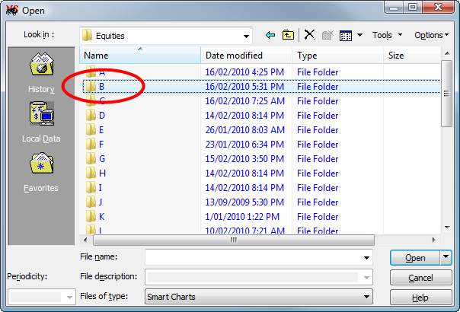Select the Local Data sidebar icon
This screenshot has height=312, width=460.
(41, 123)
